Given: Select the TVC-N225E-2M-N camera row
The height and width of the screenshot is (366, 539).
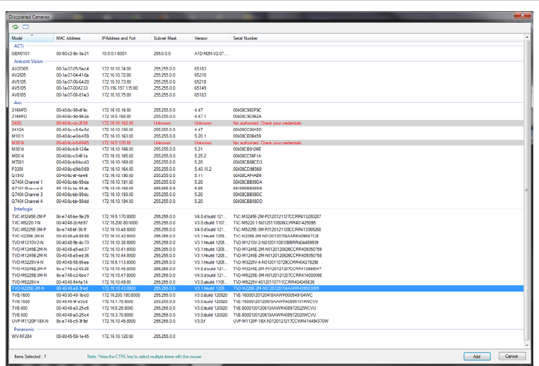Looking at the screenshot, I should click(267, 236).
